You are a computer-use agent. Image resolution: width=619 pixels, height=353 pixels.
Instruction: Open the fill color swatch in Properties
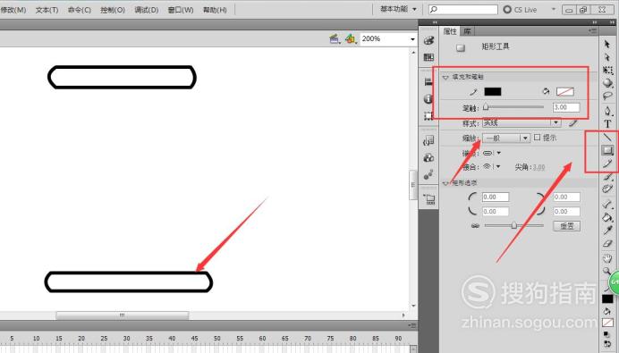click(x=565, y=92)
